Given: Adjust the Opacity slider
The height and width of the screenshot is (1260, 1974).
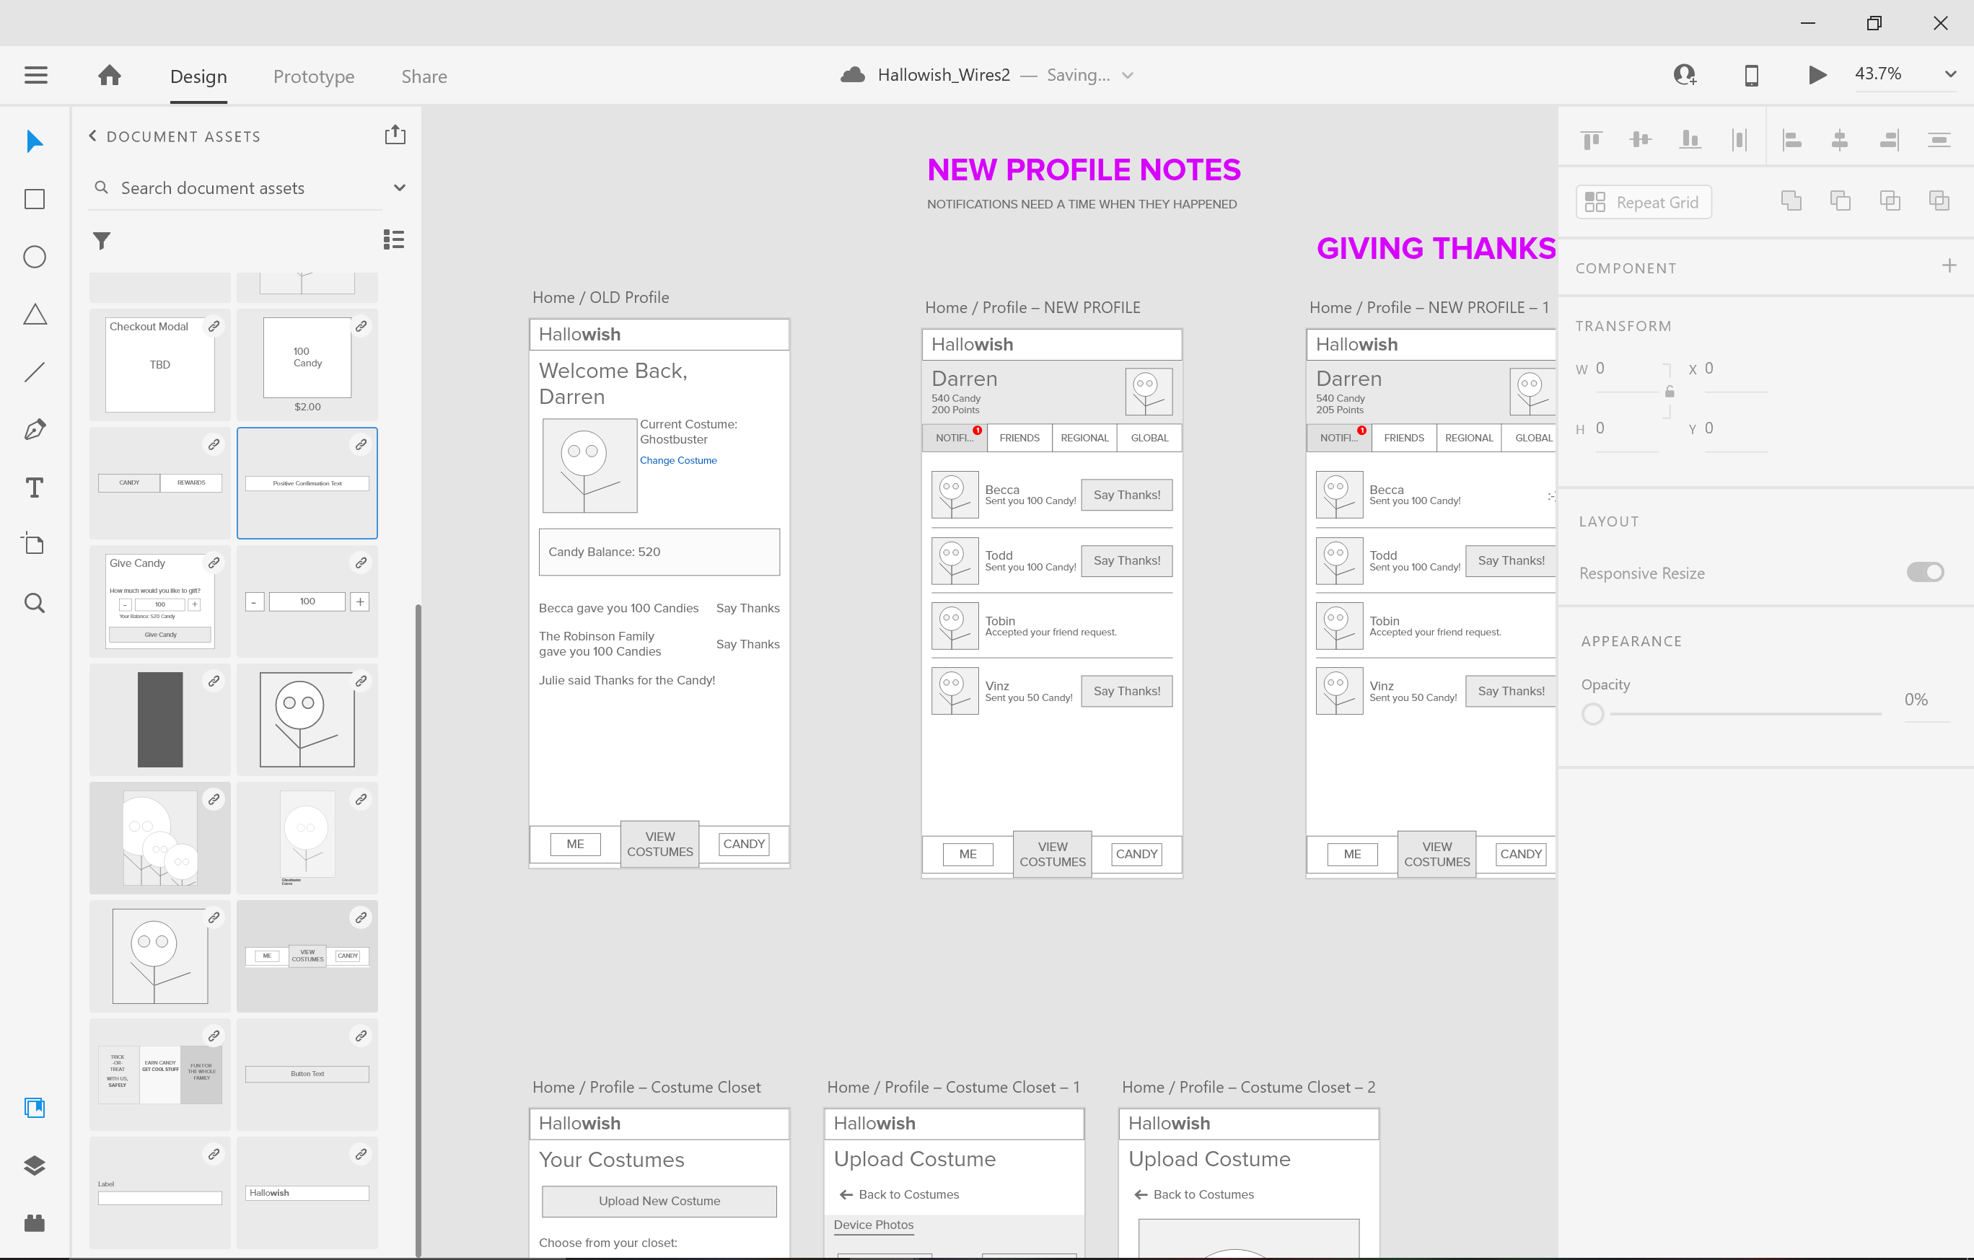Looking at the screenshot, I should 1593,713.
